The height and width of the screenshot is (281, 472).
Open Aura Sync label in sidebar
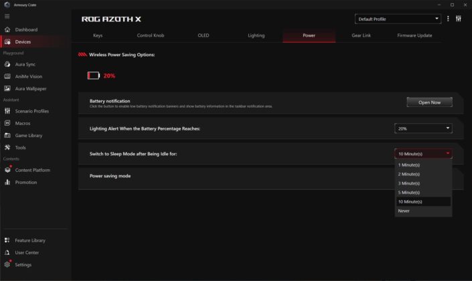pyautogui.click(x=25, y=64)
